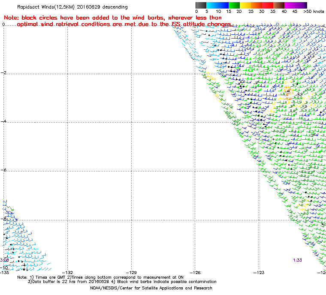Click the brown 35-40 knots legend swatch
Image resolution: width=326 pixels, height=295 pixels.
pyautogui.click(x=279, y=5)
